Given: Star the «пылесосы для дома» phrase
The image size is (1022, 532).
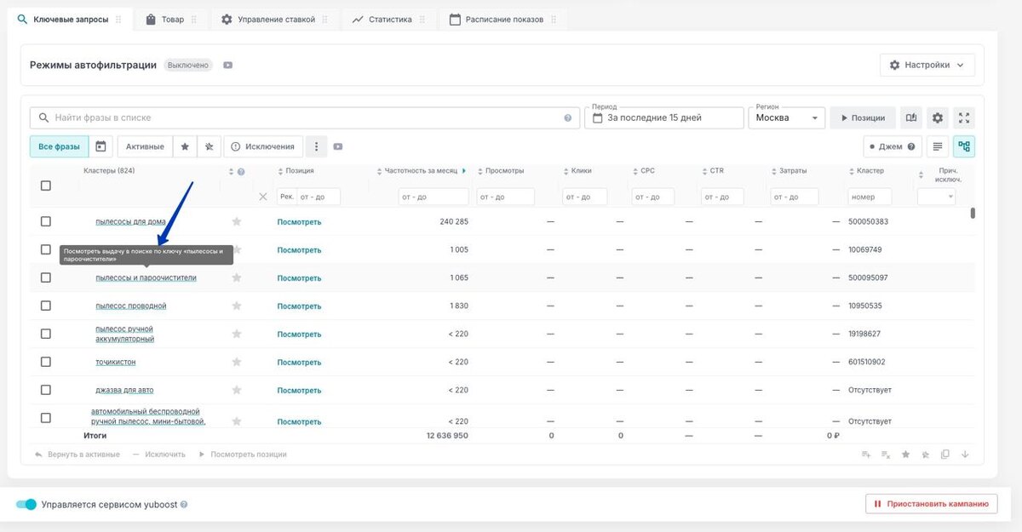Looking at the screenshot, I should (237, 221).
